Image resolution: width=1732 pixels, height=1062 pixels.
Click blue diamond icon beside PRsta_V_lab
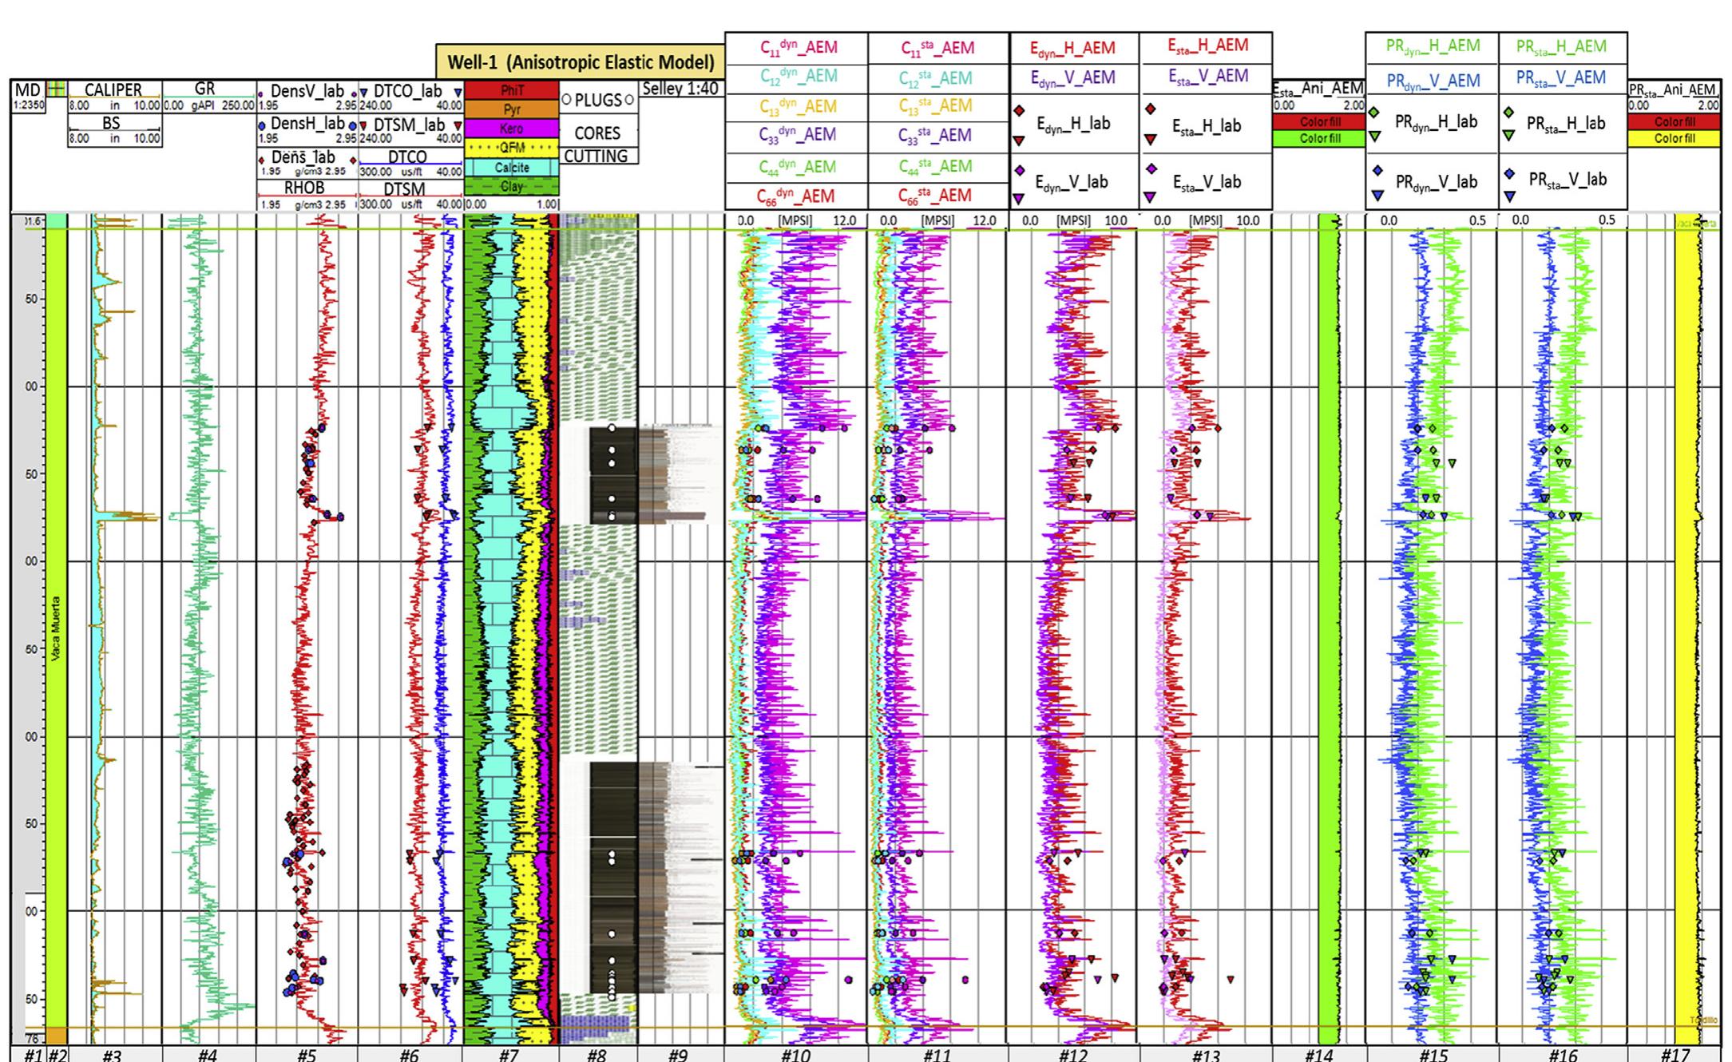pyautogui.click(x=1509, y=173)
